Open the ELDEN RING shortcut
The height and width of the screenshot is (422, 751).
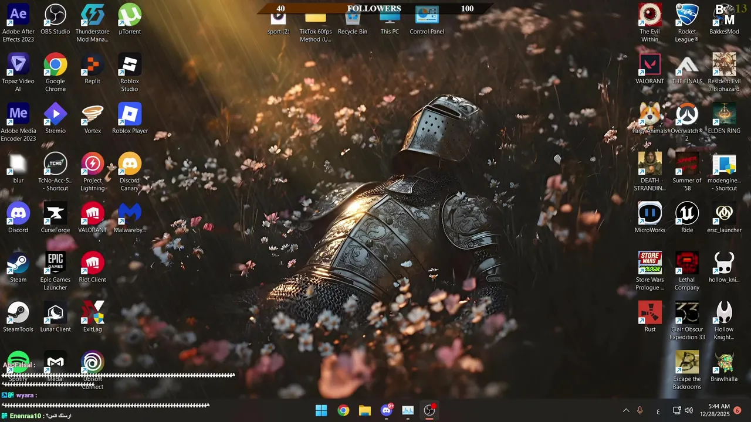pos(724,119)
